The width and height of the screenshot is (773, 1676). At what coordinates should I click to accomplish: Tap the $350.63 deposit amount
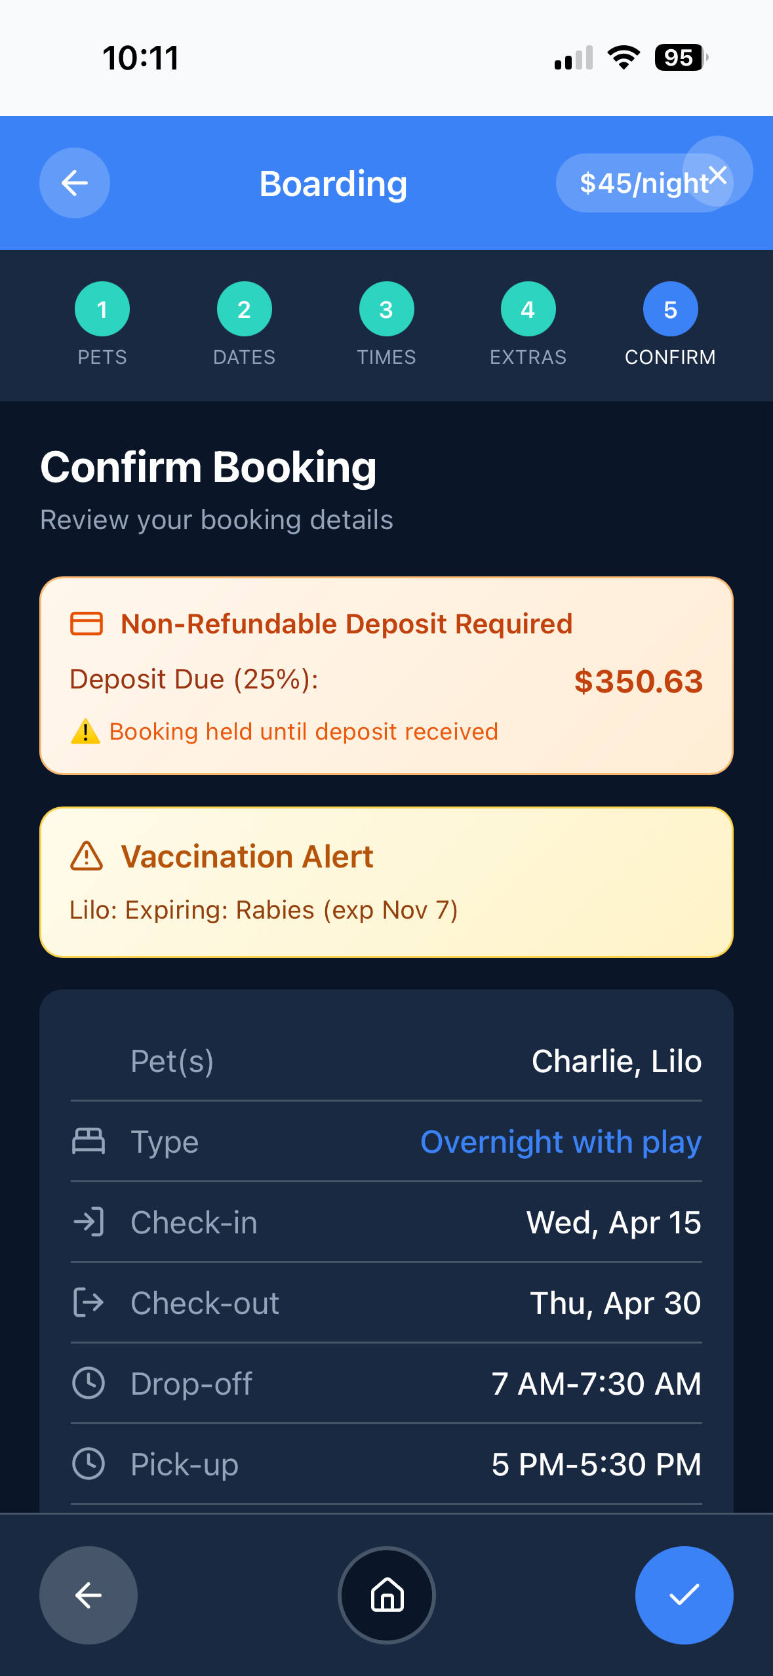click(638, 681)
